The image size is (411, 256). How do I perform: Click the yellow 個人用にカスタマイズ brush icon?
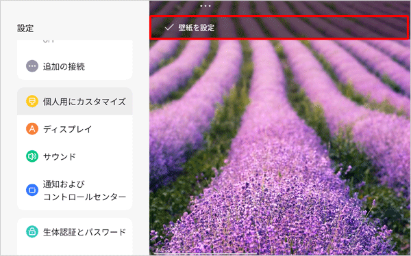[32, 101]
